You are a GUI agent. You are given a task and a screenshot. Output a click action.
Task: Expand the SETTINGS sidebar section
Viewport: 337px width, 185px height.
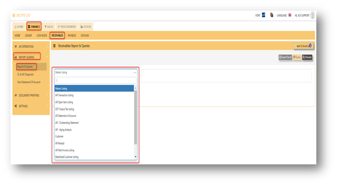(x=31, y=106)
